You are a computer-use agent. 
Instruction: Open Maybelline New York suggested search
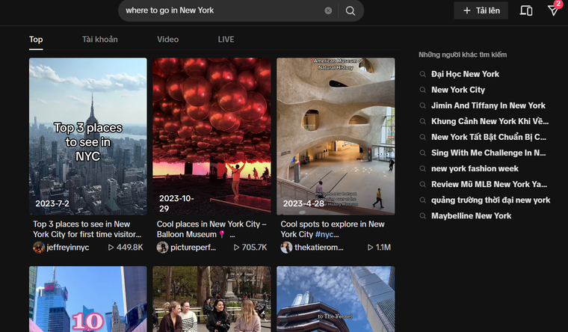point(471,215)
